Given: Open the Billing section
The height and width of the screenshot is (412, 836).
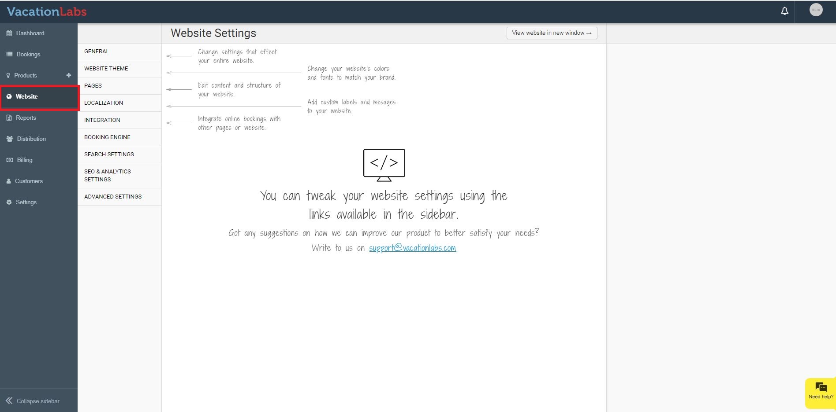Looking at the screenshot, I should tap(24, 160).
